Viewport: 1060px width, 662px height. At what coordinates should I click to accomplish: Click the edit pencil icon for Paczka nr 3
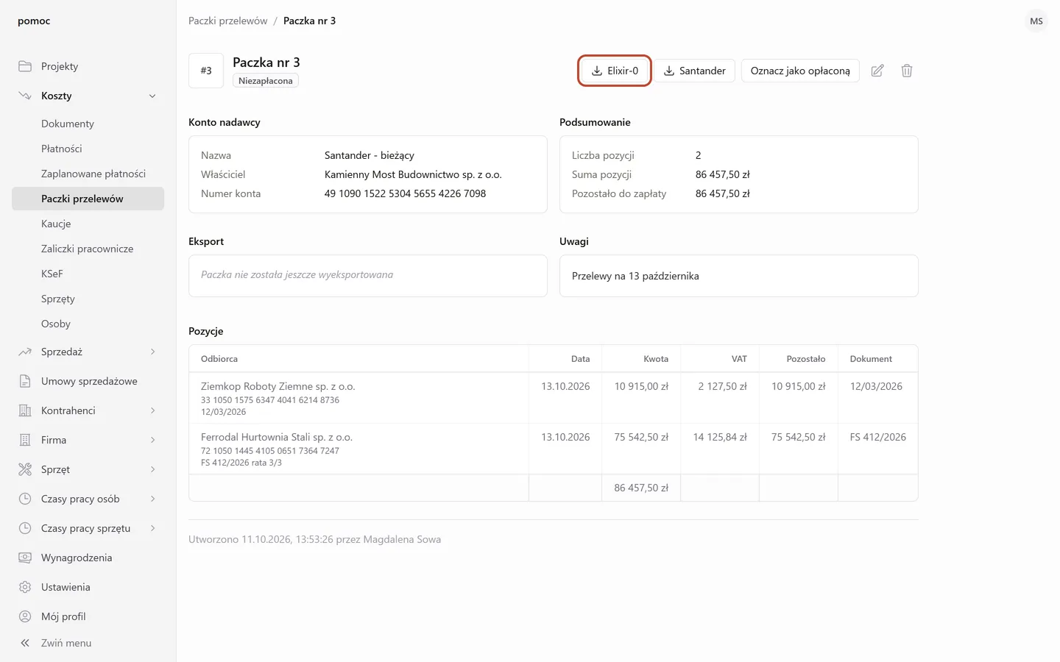(877, 71)
